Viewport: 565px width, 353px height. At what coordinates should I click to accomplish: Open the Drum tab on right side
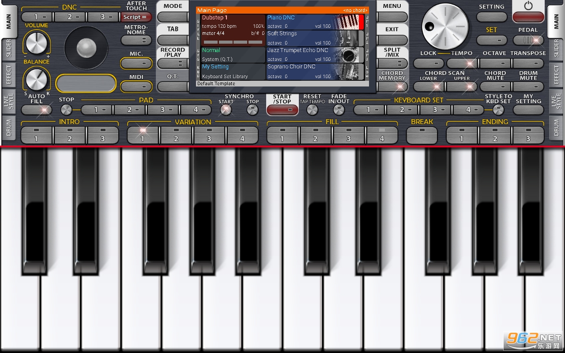(557, 128)
